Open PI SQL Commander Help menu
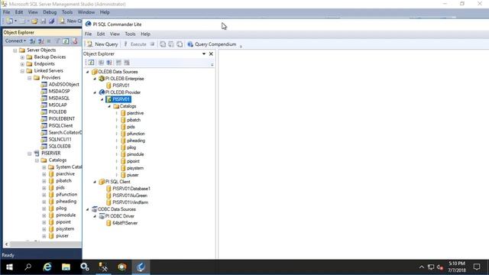This screenshot has width=489, height=275. 145,34
